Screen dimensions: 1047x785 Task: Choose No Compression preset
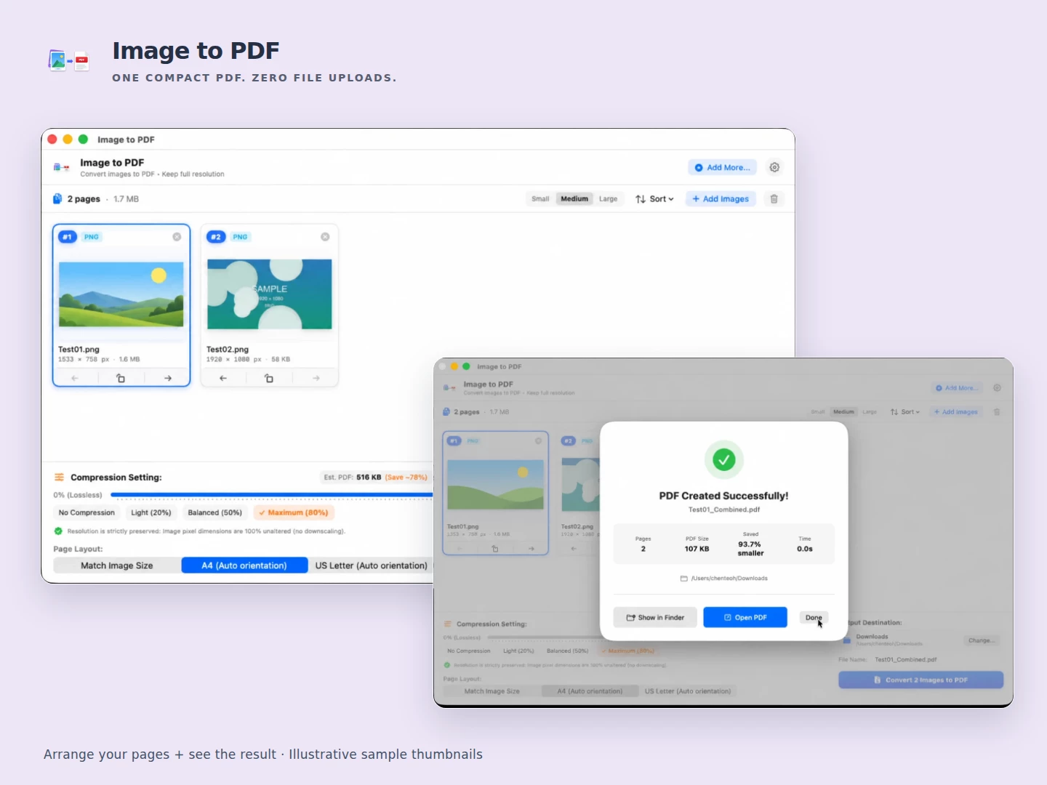pyautogui.click(x=87, y=512)
